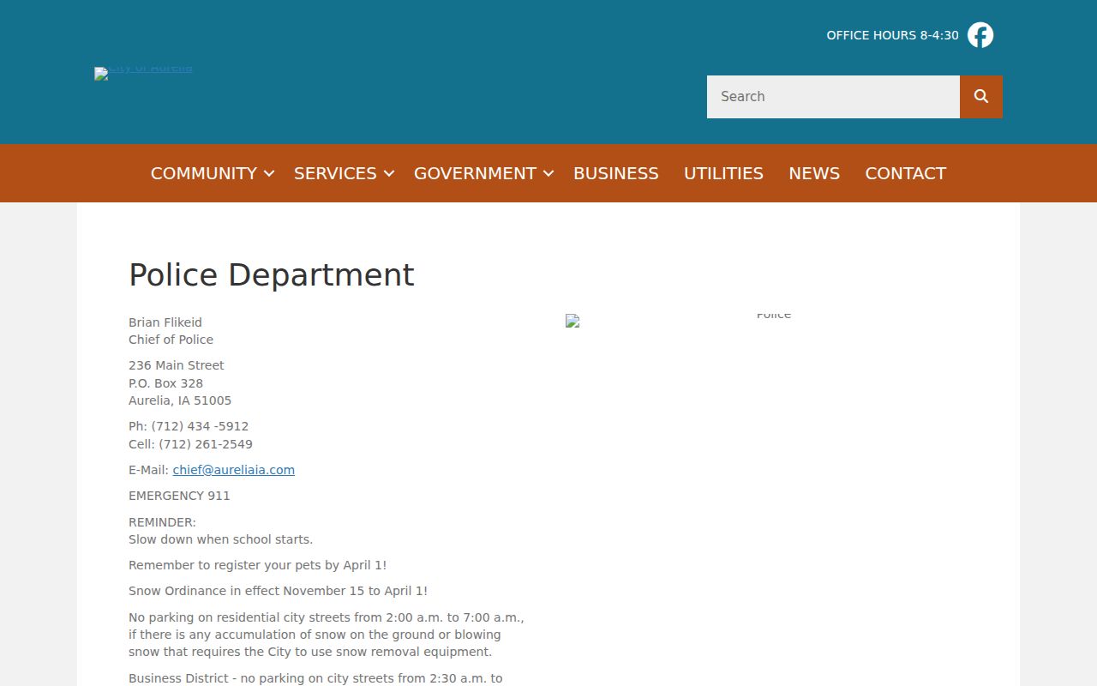Click the No parking on residential streets paragraph
The image size is (1097, 686).
click(x=327, y=635)
